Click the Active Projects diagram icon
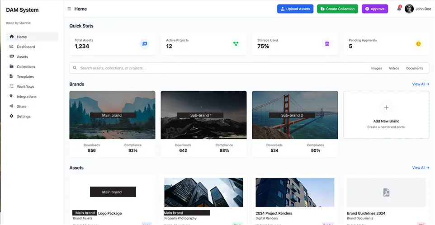The width and height of the screenshot is (435, 225). [236, 44]
